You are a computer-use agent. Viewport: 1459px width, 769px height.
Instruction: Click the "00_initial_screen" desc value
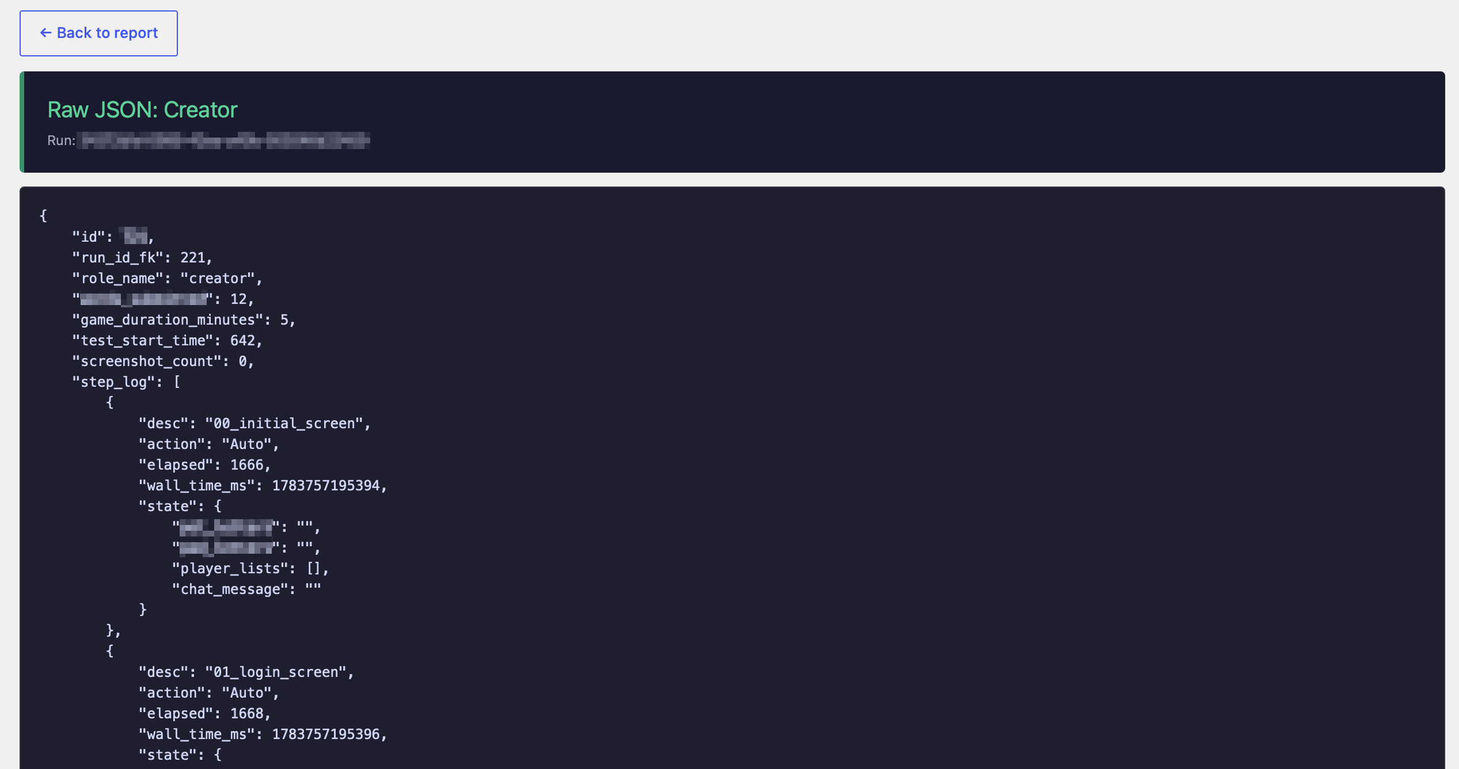click(284, 423)
